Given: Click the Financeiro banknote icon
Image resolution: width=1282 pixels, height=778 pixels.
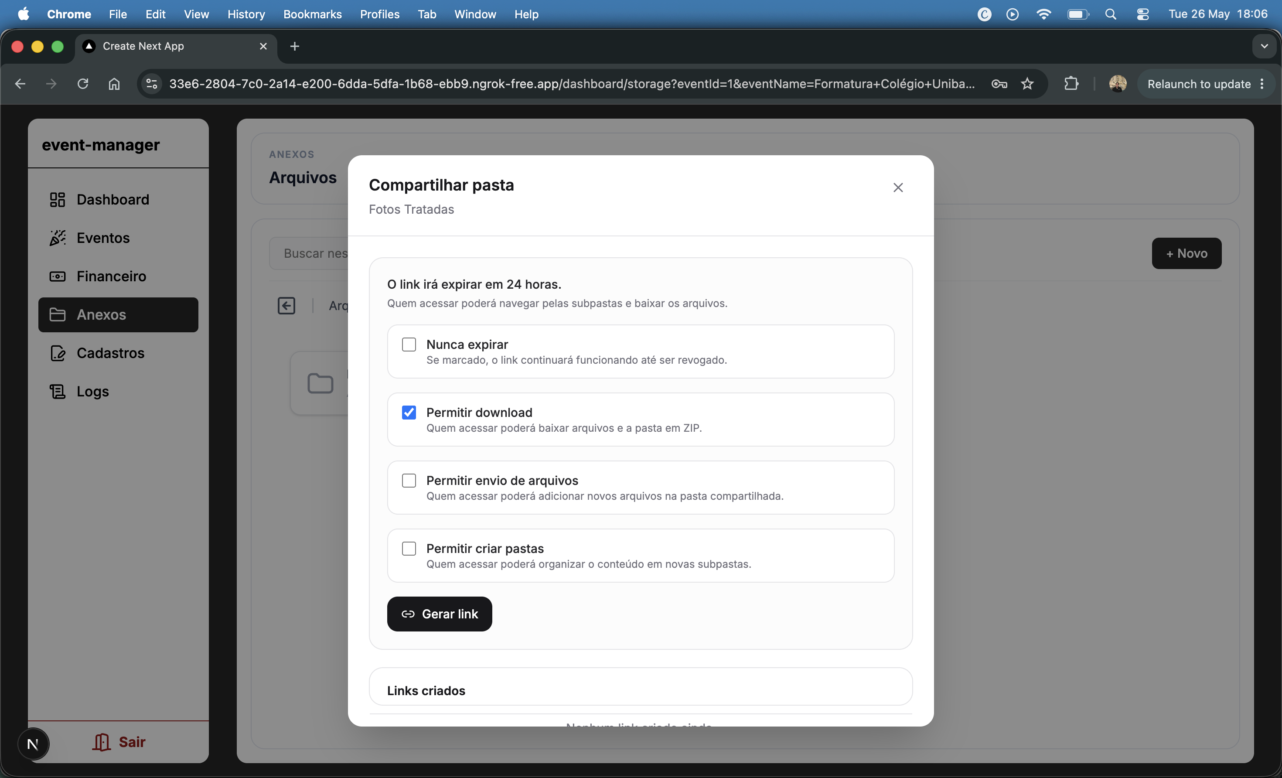Looking at the screenshot, I should click(57, 276).
